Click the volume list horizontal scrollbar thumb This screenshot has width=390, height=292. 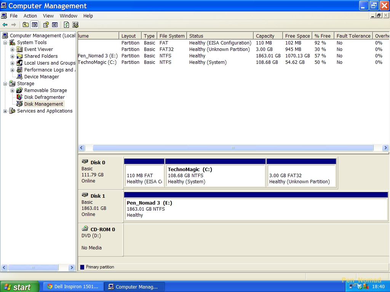pos(233,148)
